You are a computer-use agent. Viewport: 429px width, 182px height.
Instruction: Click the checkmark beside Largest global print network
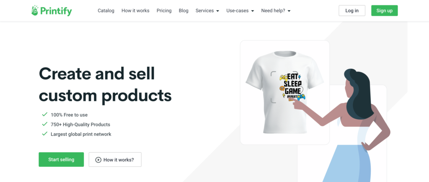tap(44, 134)
